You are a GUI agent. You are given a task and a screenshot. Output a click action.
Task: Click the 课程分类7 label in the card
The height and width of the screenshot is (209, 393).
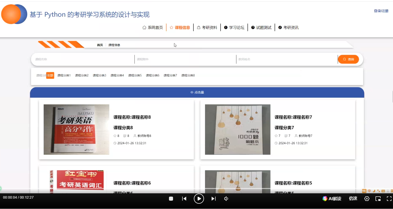pyautogui.click(x=284, y=128)
